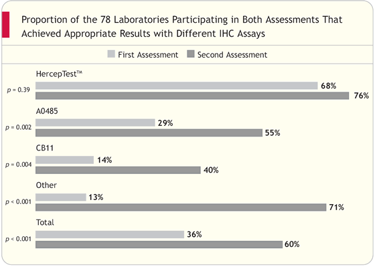The height and width of the screenshot is (267, 375).
Task: Select the A0485 29% bar
Action: pos(95,122)
